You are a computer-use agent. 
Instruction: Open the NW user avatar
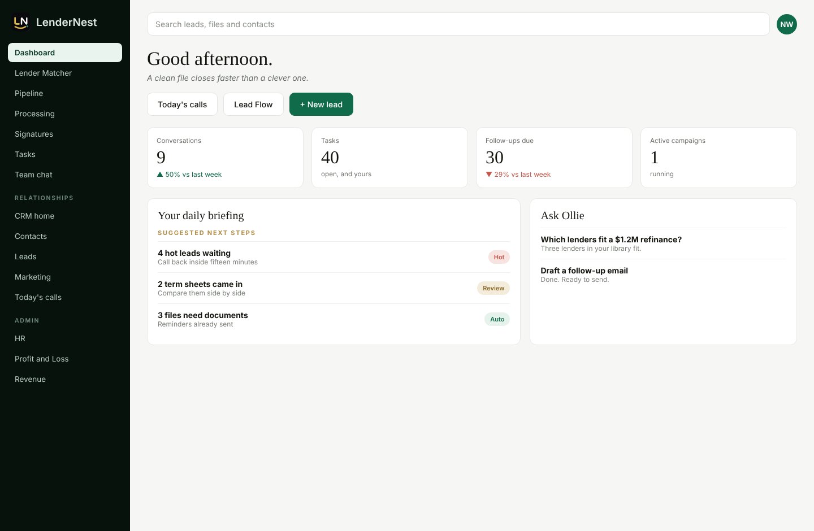click(x=786, y=24)
